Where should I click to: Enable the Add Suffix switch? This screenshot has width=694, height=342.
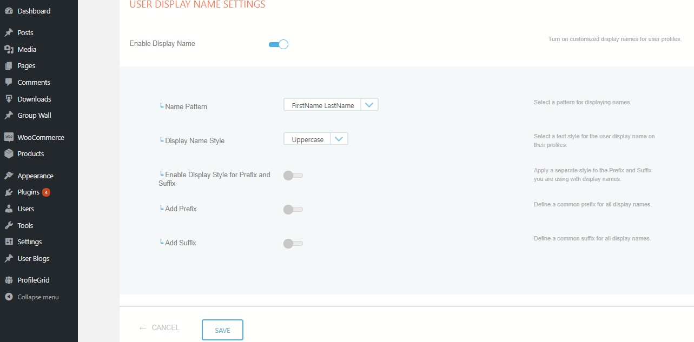coord(293,243)
